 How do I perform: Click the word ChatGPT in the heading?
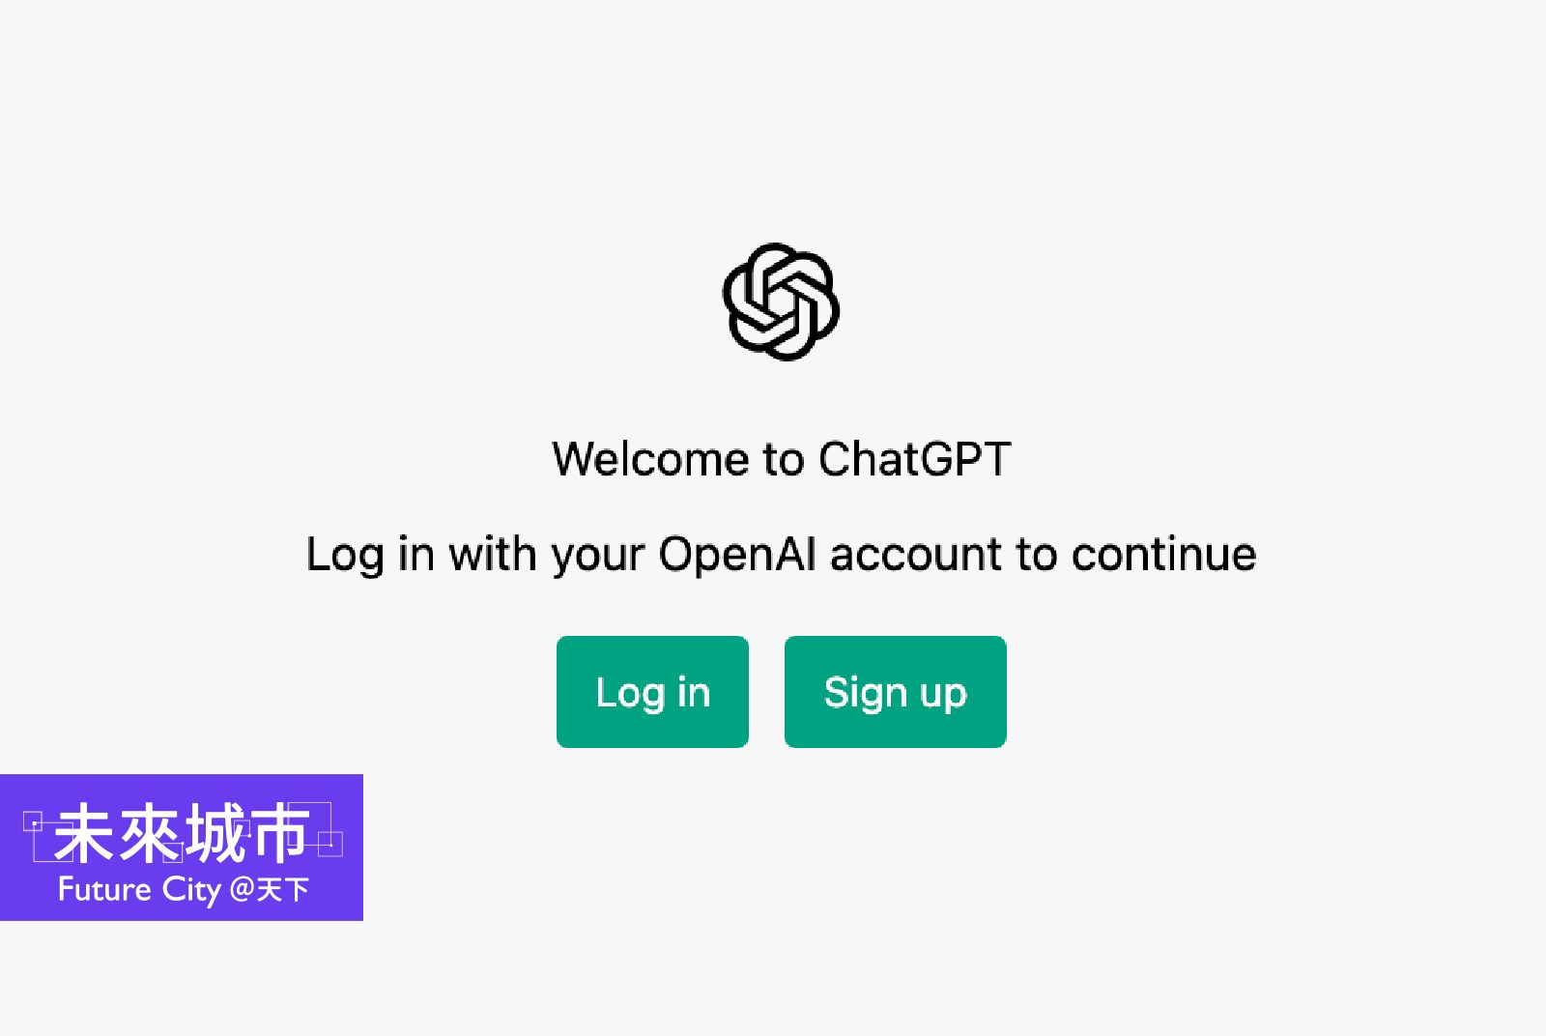(x=915, y=458)
